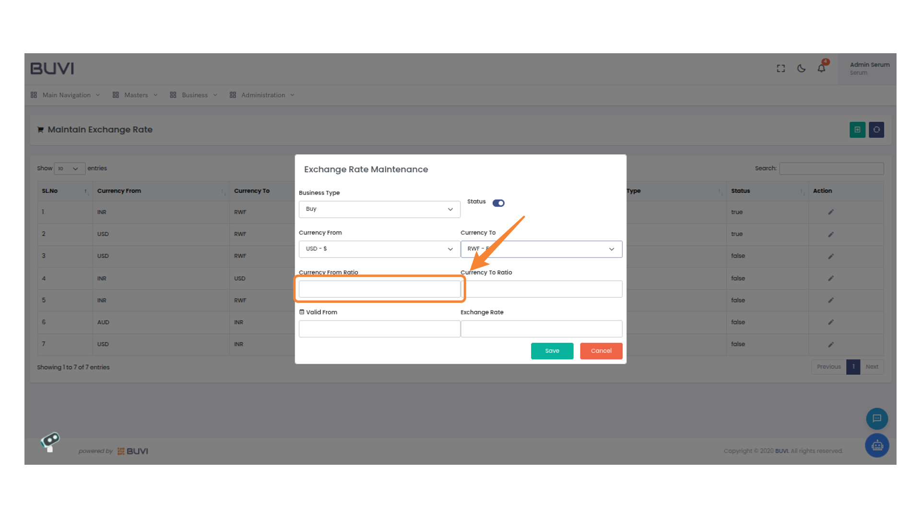
Task: Click inside the Currency From Ratio field
Action: tap(379, 289)
